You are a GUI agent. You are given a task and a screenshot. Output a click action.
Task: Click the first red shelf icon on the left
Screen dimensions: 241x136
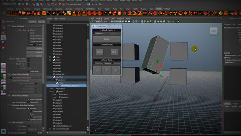tap(9, 13)
